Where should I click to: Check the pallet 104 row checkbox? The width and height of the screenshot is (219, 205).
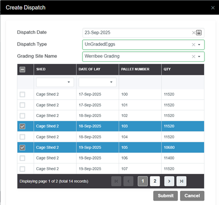(22, 137)
